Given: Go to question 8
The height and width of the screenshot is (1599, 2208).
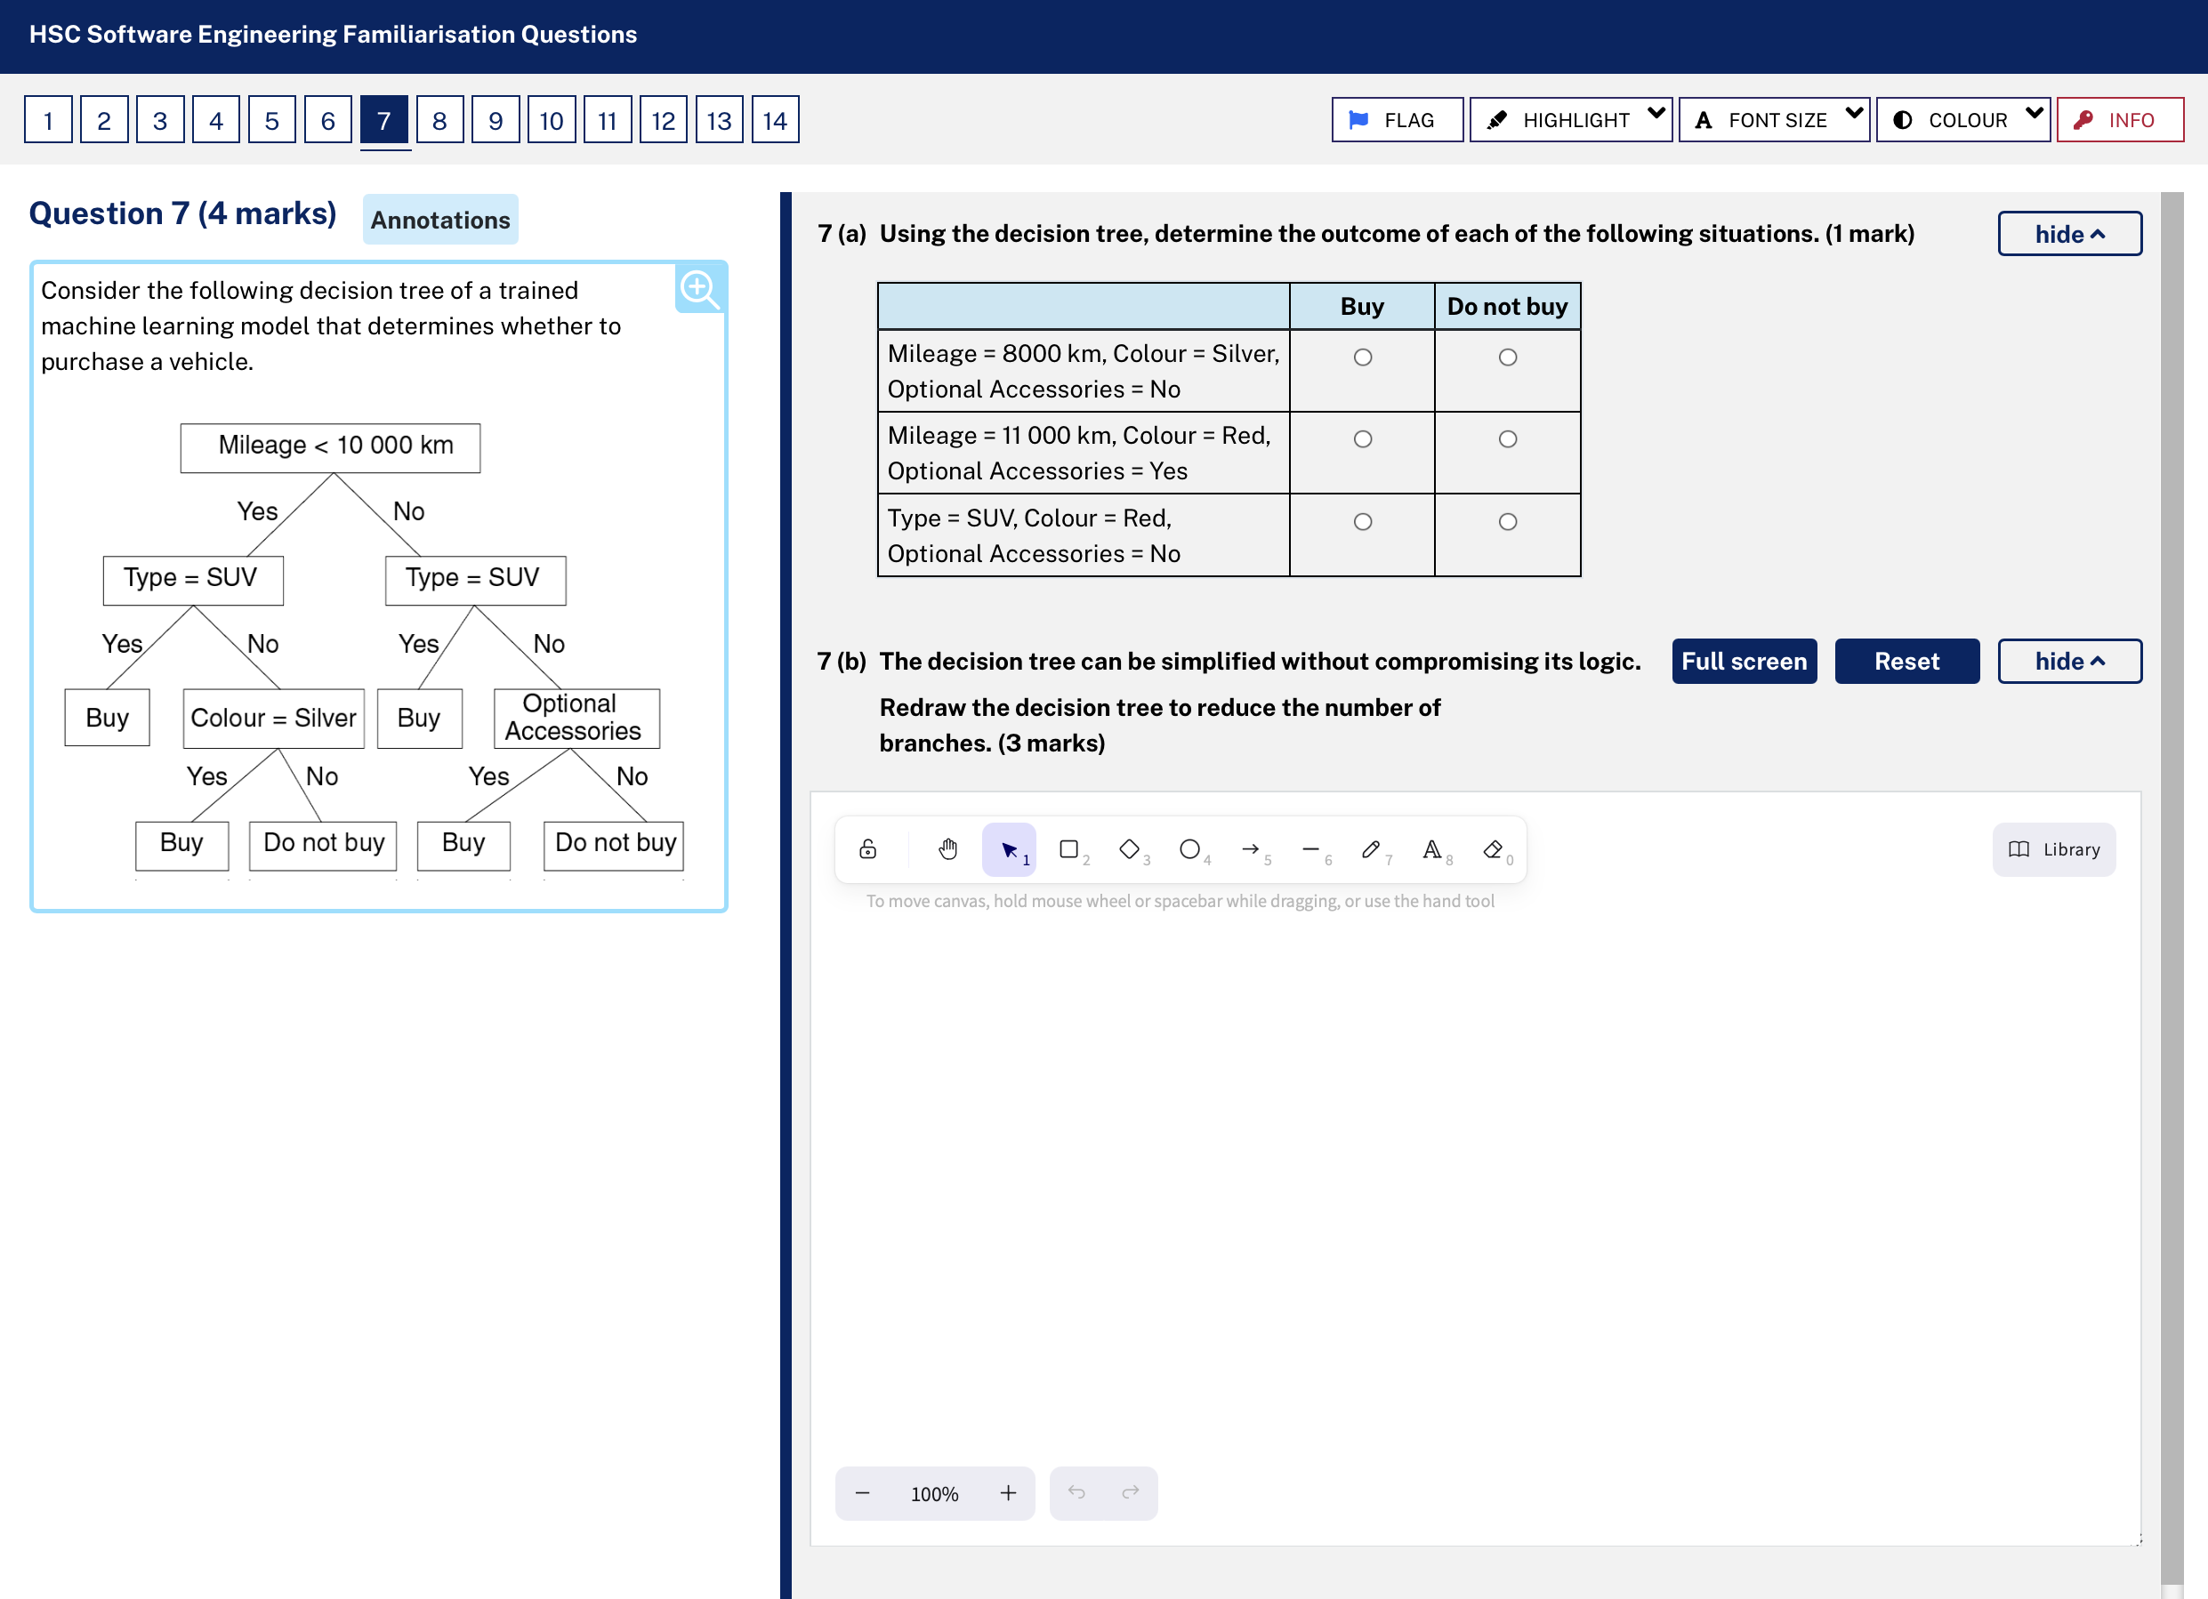Looking at the screenshot, I should [x=440, y=120].
